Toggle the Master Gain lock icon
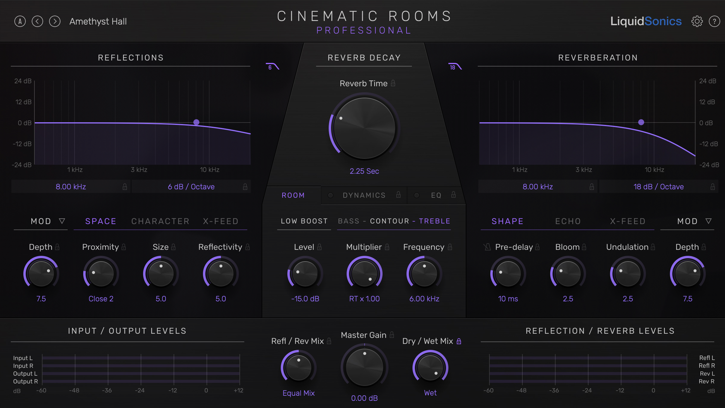725x408 pixels. 392,335
